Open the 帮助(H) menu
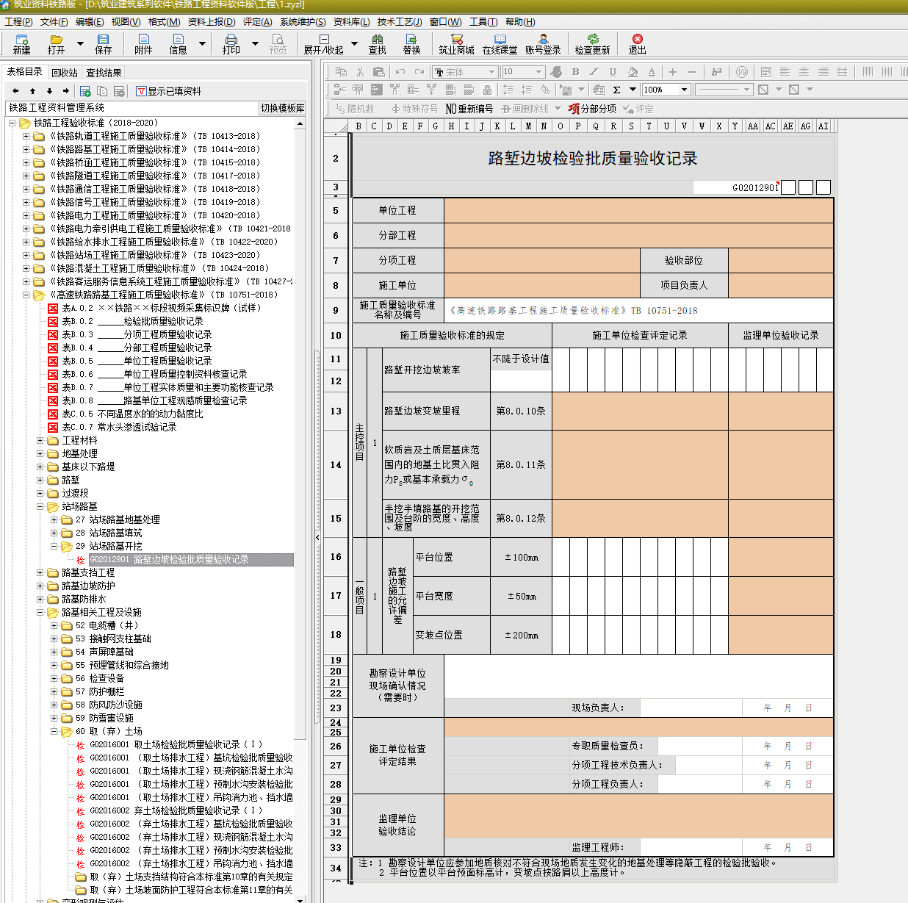Image resolution: width=908 pixels, height=903 pixels. tap(520, 22)
